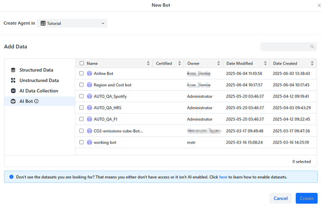Check the Airline Bot checkbox
This screenshot has height=207, width=322.
[x=81, y=73]
